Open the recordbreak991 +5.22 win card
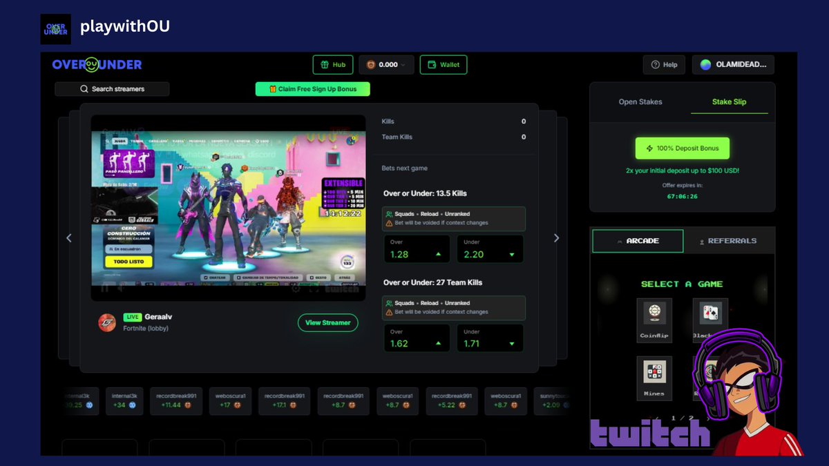This screenshot has height=466, width=829. tap(452, 401)
